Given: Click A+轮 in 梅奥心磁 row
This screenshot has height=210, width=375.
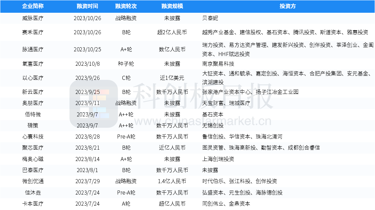Looking at the screenshot, I should pos(126,159).
